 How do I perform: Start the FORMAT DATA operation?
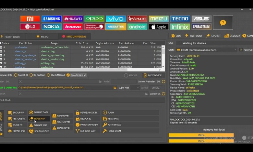[x=39, y=112]
